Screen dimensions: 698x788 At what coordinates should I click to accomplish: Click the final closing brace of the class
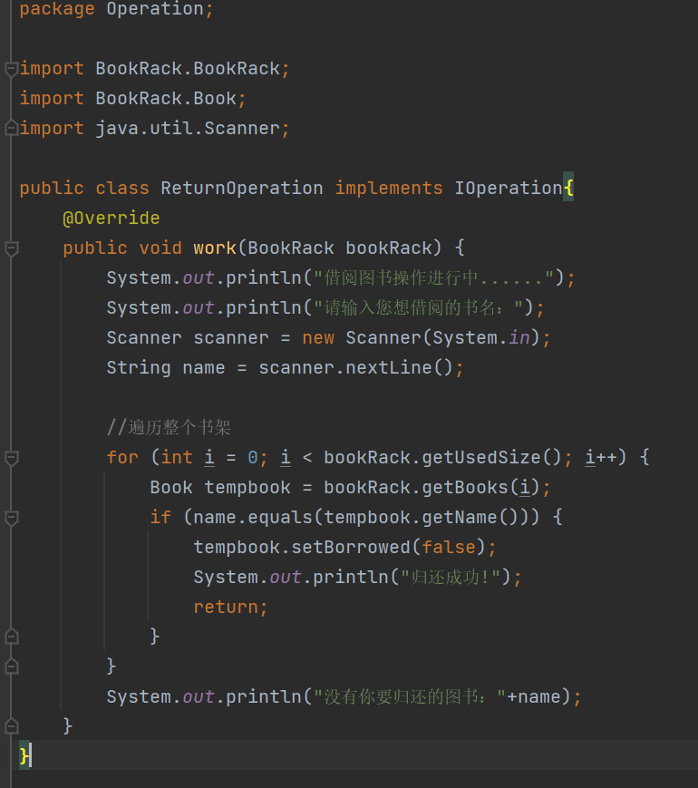(x=24, y=756)
